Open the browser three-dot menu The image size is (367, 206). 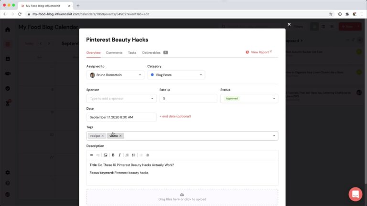362,14
